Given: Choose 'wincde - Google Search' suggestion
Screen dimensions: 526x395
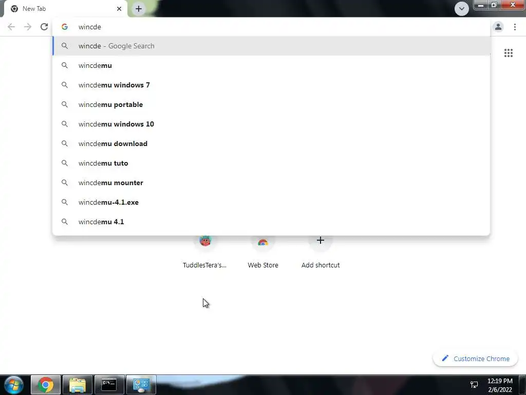Looking at the screenshot, I should tap(271, 46).
